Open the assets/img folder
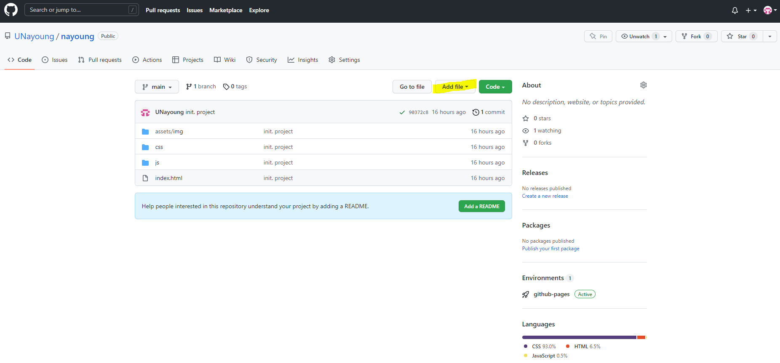Image resolution: width=780 pixels, height=363 pixels. [x=169, y=132]
